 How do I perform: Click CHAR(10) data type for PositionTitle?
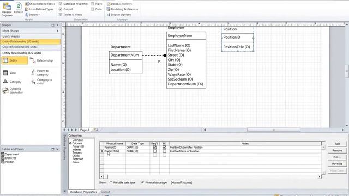pyautogui.click(x=137, y=151)
